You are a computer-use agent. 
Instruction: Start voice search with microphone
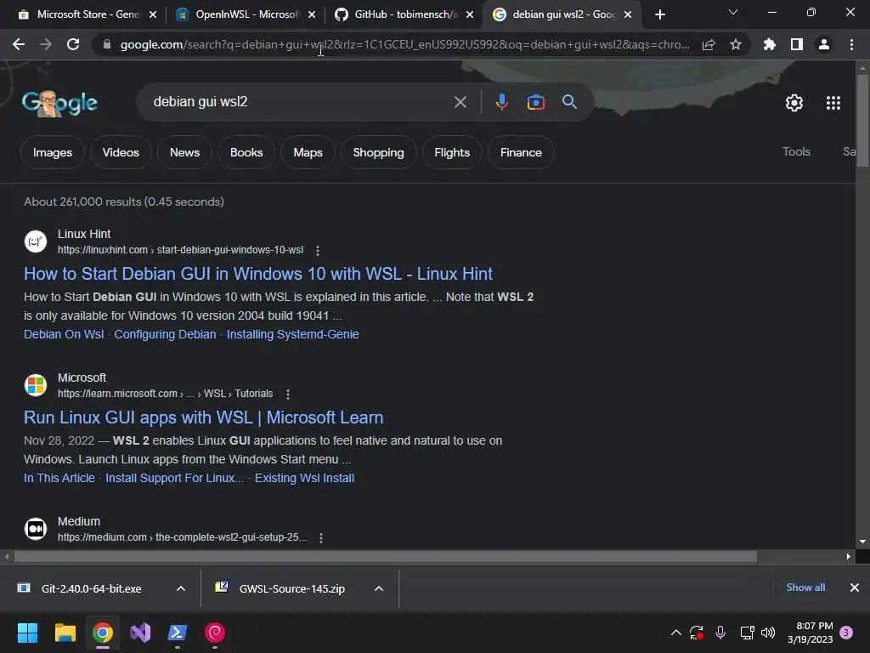coord(501,102)
